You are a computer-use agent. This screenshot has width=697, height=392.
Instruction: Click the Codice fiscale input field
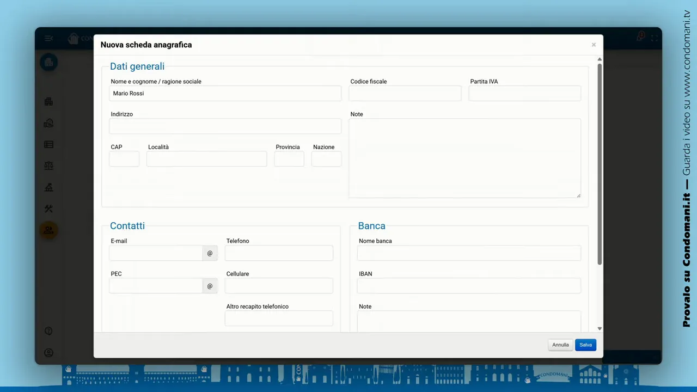[405, 94]
